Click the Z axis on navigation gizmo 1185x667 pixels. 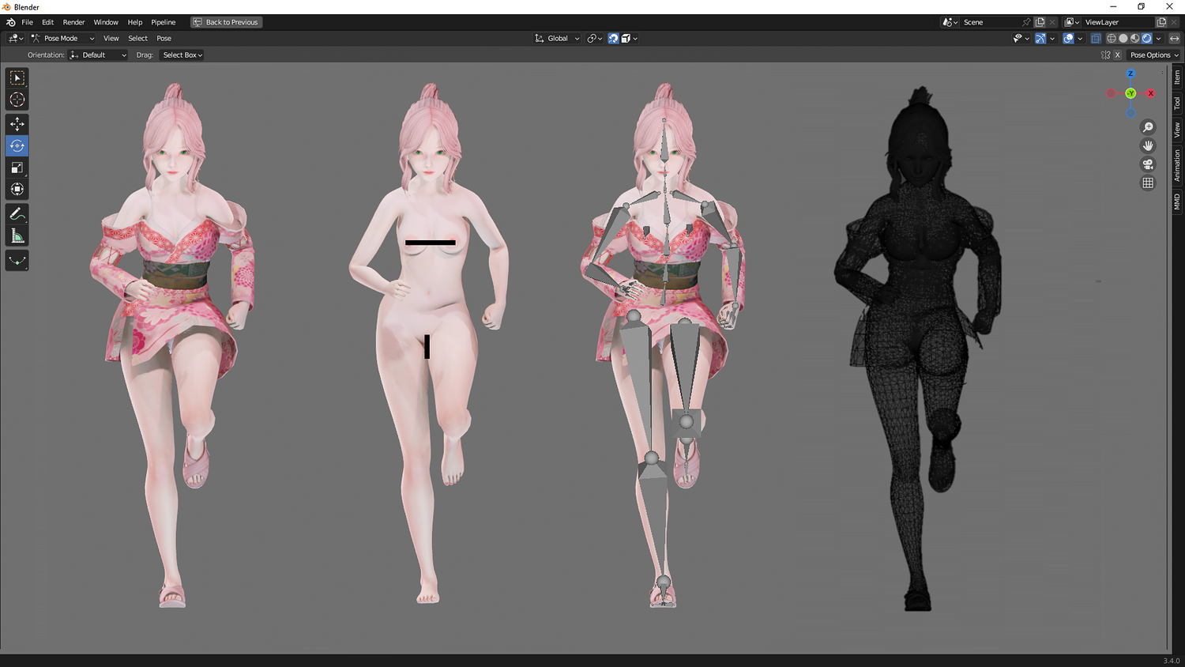pyautogui.click(x=1130, y=73)
